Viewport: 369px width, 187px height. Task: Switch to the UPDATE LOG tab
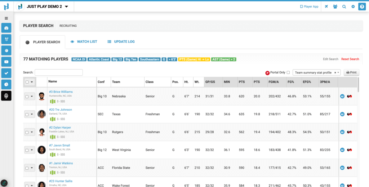121,42
